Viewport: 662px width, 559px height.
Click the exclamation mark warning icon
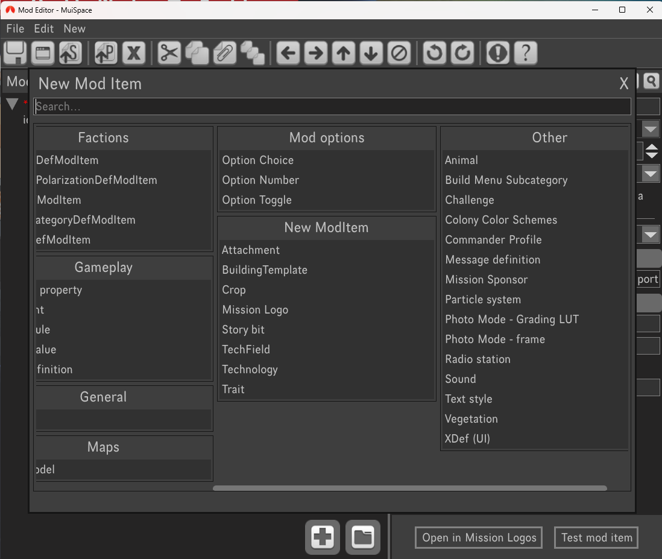coord(497,53)
